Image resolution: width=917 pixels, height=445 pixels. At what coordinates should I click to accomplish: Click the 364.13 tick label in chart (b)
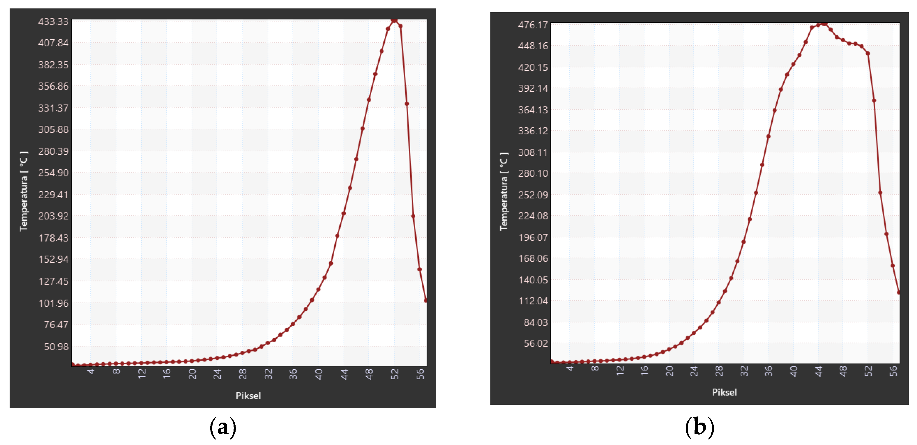(x=533, y=110)
